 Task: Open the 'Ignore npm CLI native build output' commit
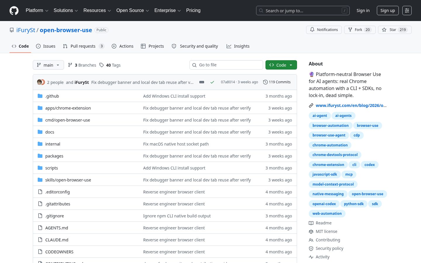[177, 216]
